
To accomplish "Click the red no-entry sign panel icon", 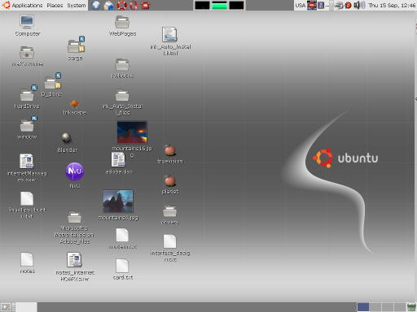I will tap(312, 5).
